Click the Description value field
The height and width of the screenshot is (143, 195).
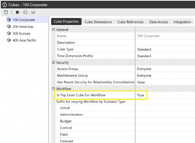point(165,43)
